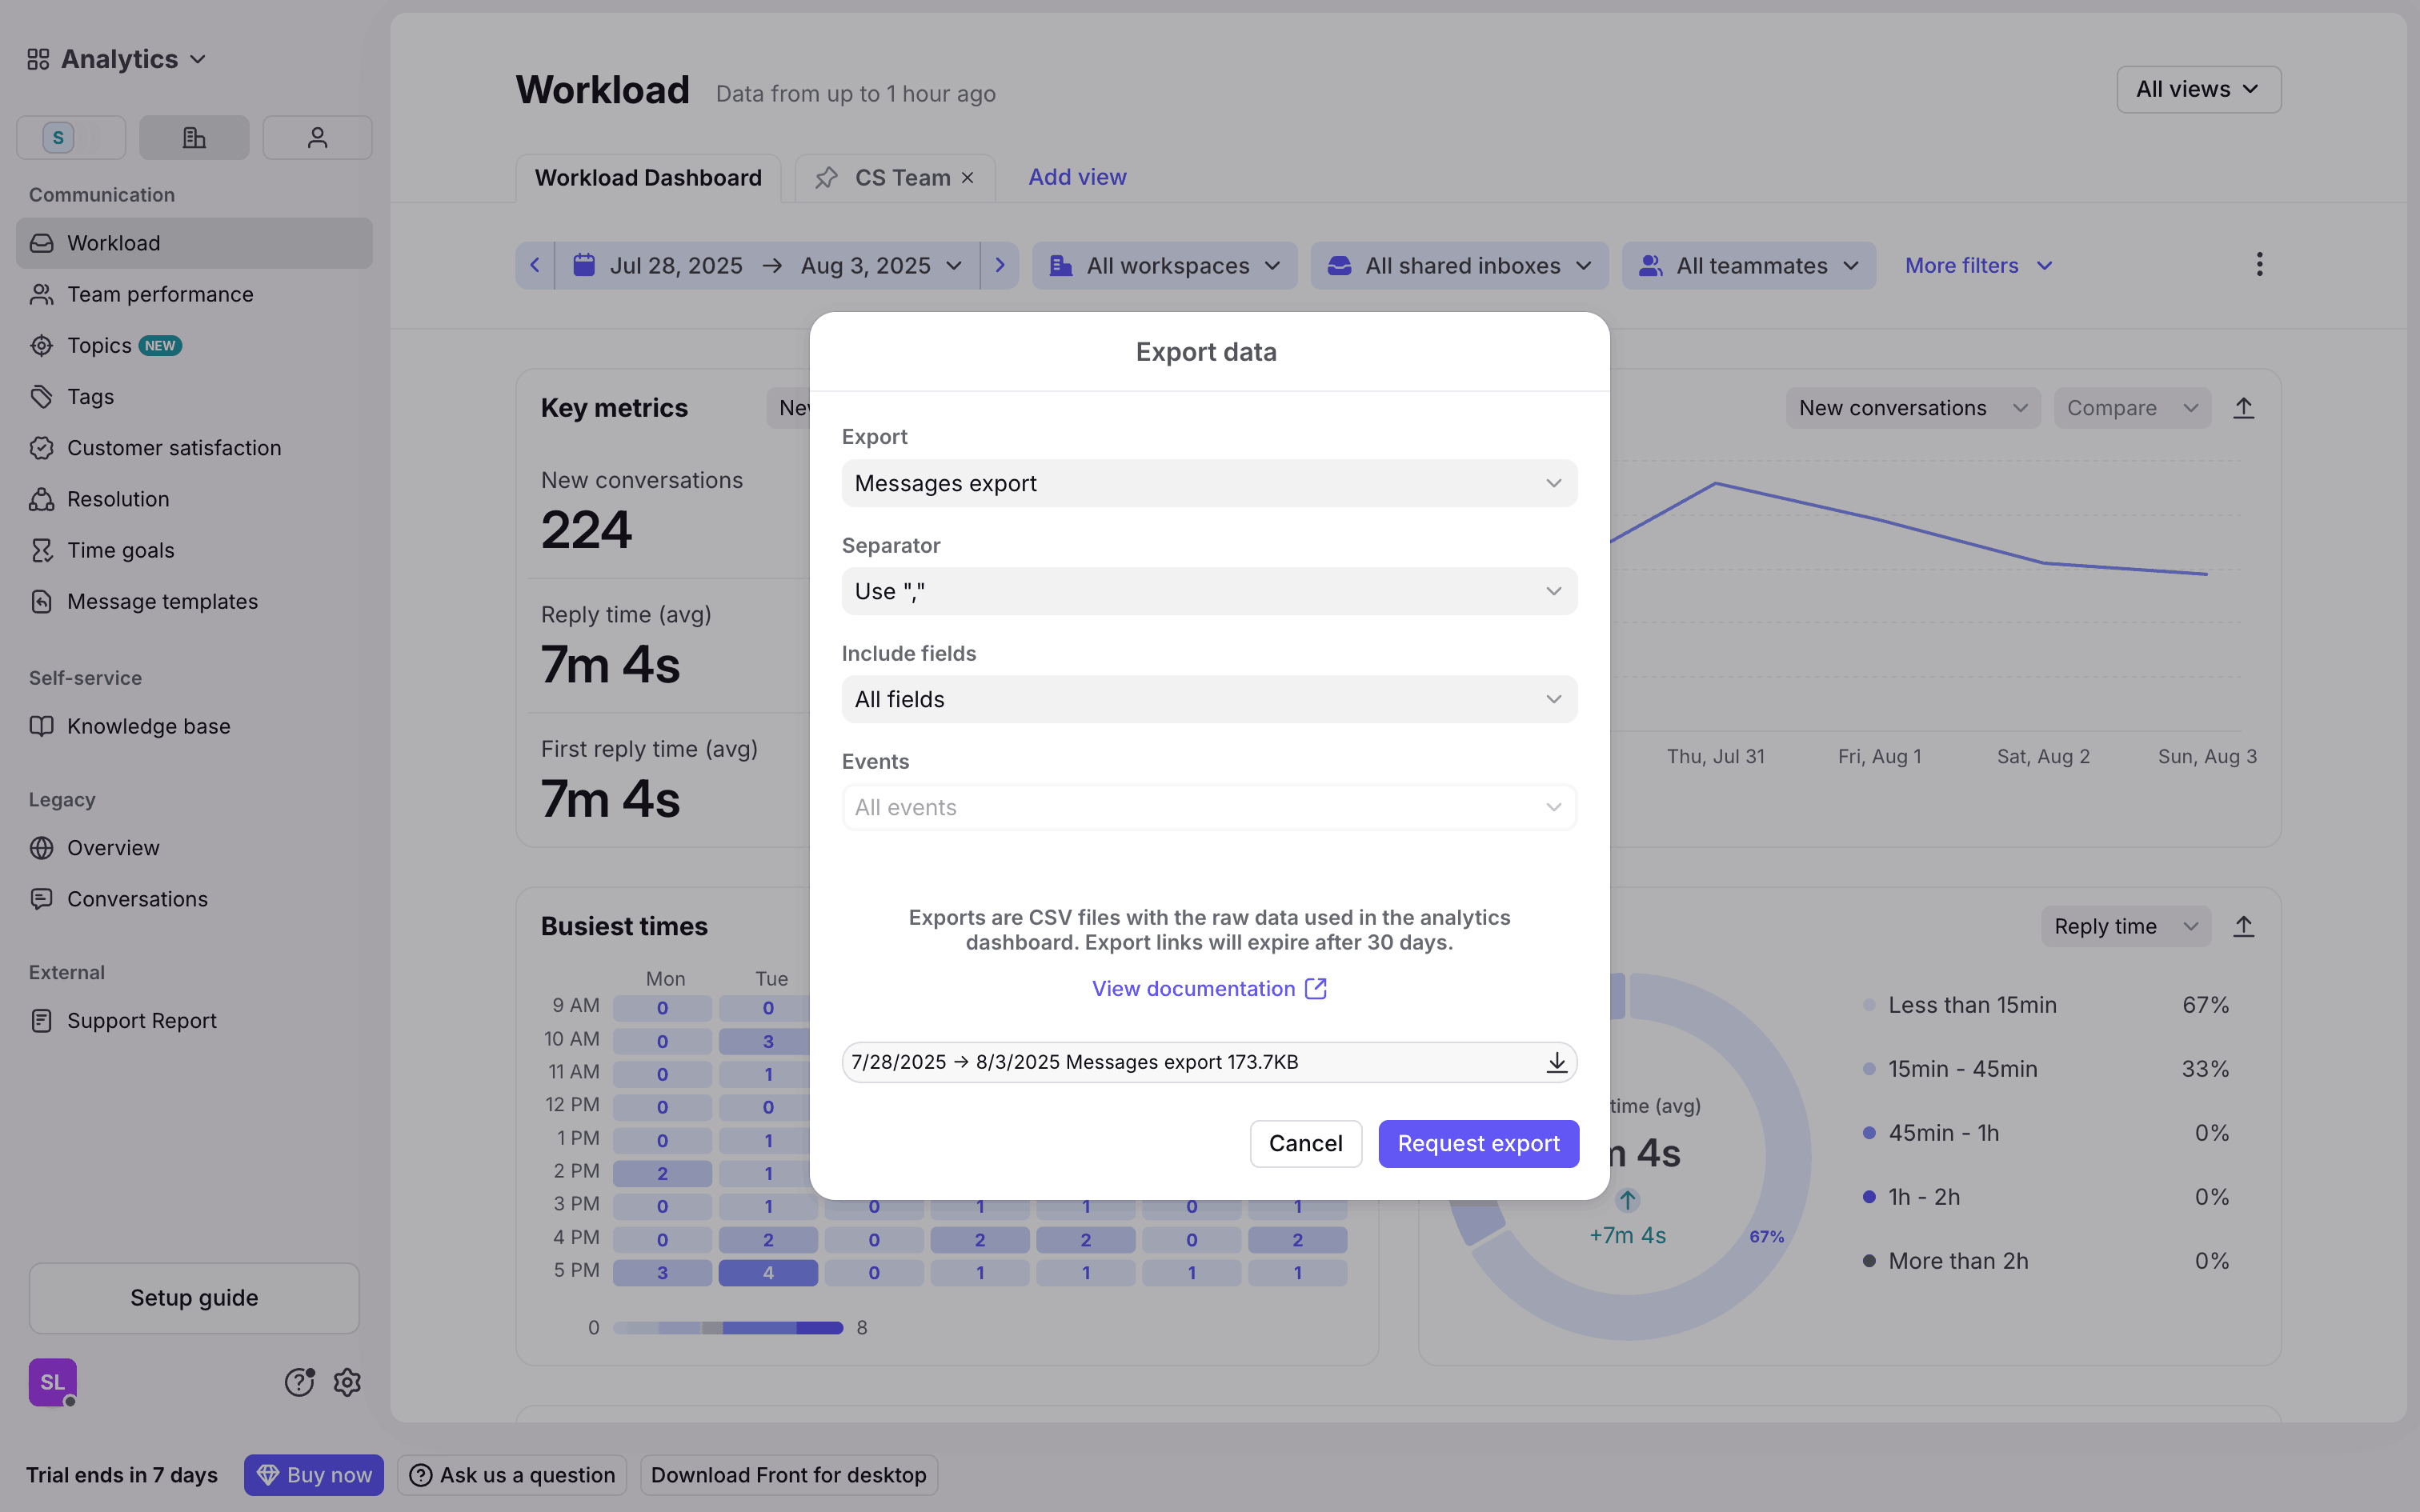This screenshot has width=2420, height=1512.
Task: Switch to the company building view toggle
Action: pos(194,138)
